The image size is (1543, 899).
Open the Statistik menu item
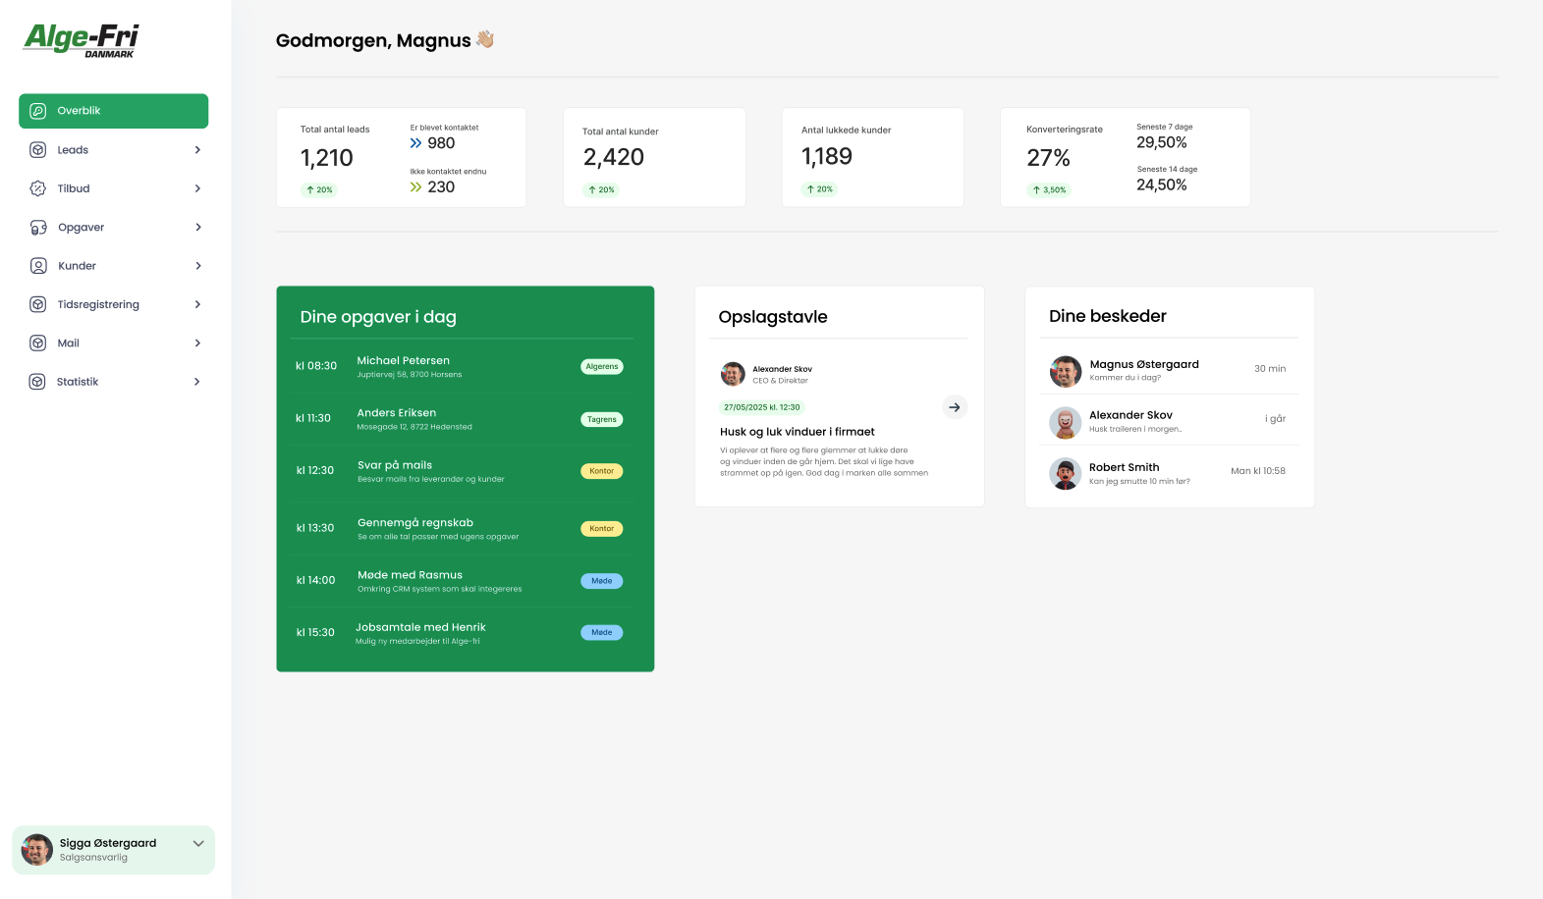(113, 382)
